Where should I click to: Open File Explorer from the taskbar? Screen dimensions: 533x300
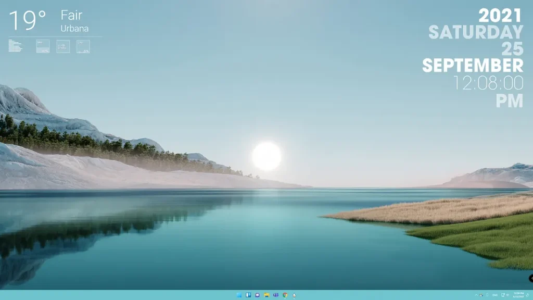[266, 295]
